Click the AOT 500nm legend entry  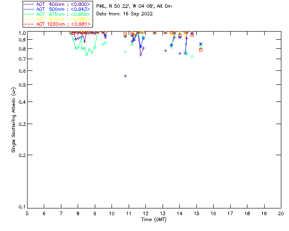click(57, 9)
